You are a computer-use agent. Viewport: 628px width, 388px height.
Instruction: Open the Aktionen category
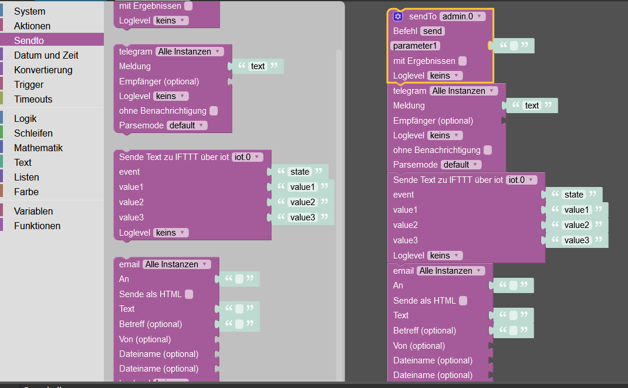click(32, 26)
